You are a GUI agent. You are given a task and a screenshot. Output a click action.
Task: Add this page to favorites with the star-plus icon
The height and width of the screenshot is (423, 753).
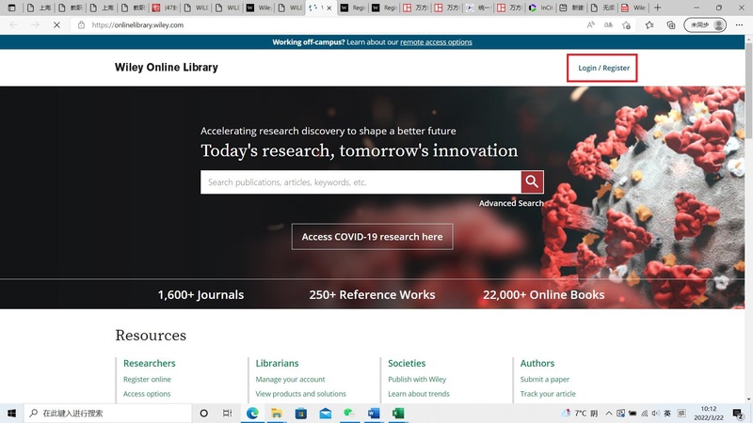click(x=626, y=25)
